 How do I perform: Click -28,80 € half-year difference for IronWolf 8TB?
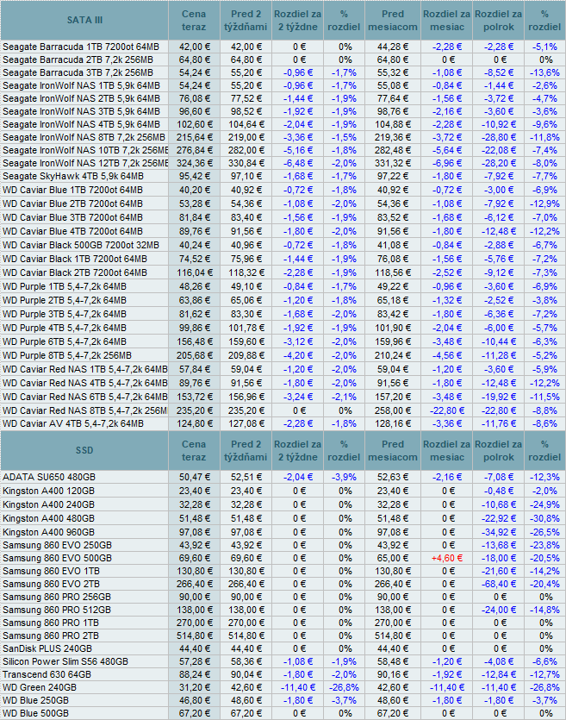(x=499, y=137)
